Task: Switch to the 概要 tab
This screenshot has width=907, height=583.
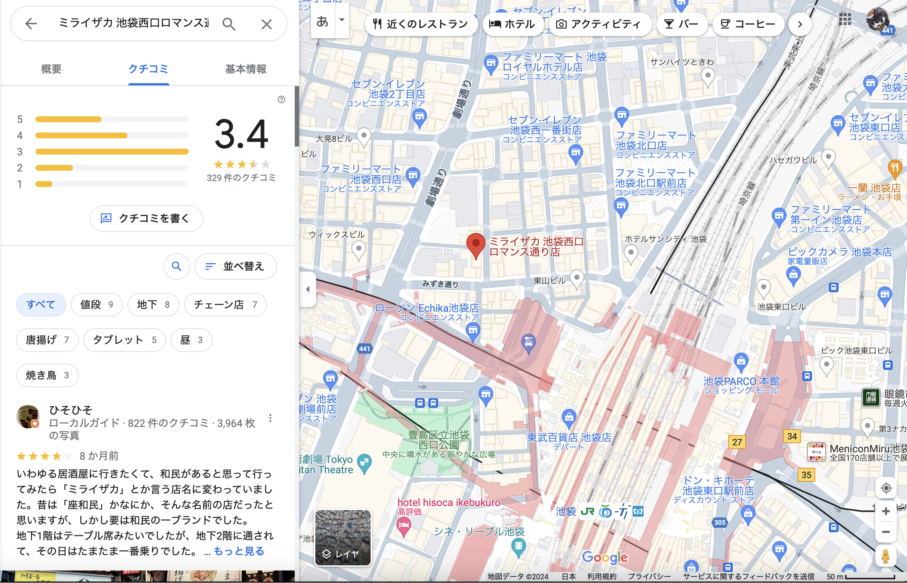Action: [51, 69]
